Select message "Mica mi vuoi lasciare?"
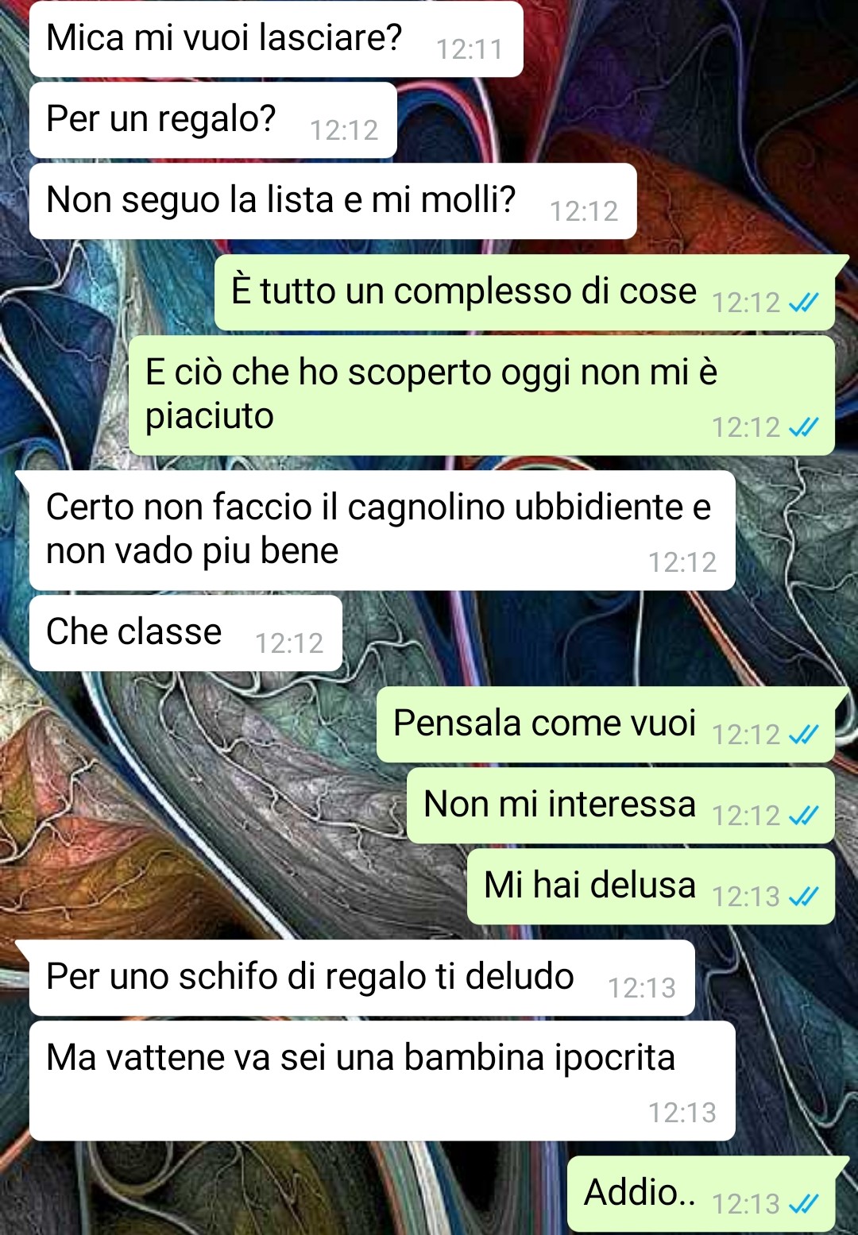This screenshot has height=1235, width=858. [x=276, y=39]
